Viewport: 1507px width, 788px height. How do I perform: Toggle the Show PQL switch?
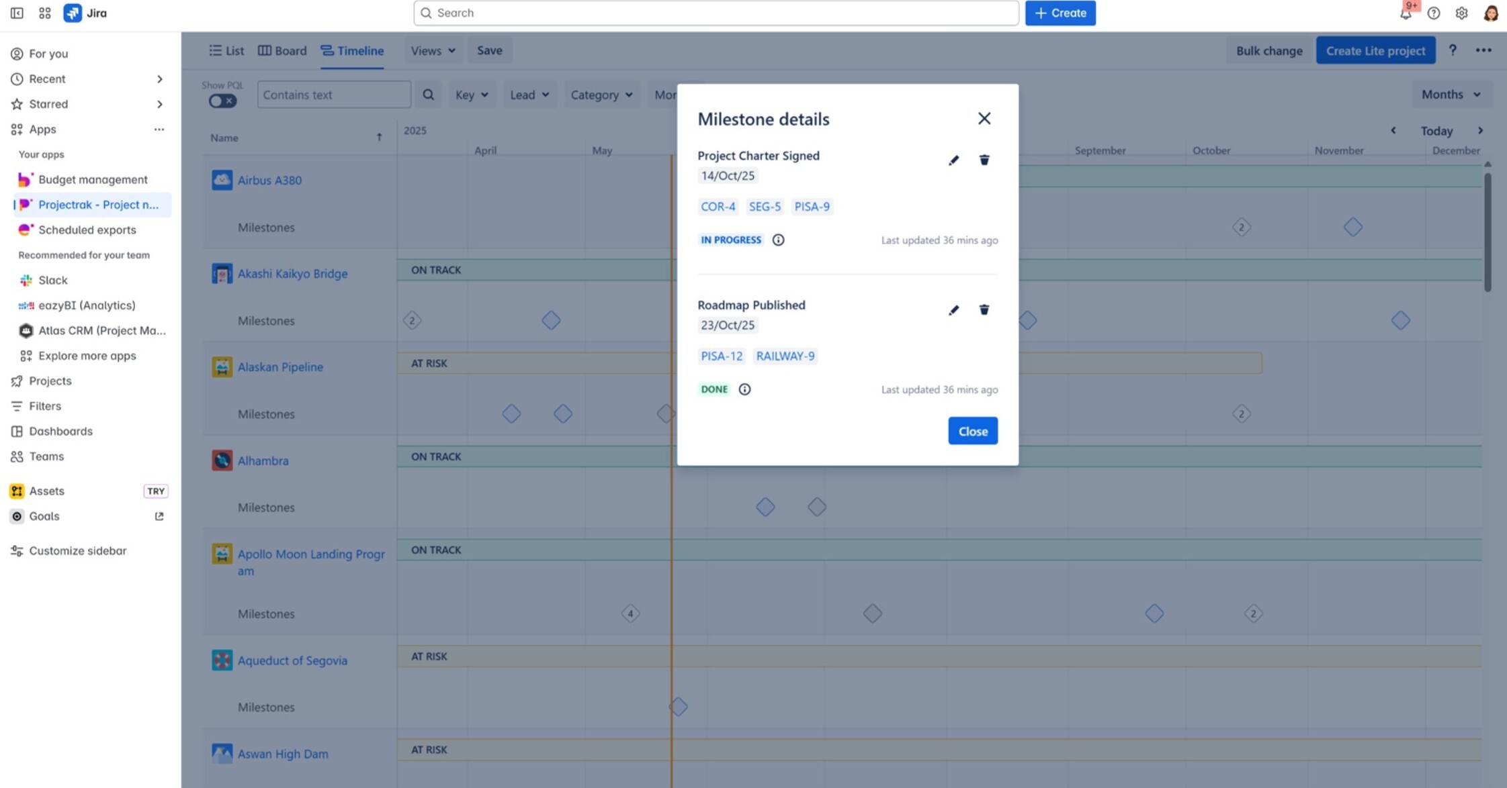pyautogui.click(x=222, y=99)
